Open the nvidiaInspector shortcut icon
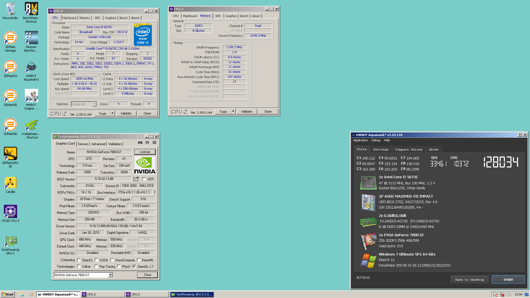Viewport: 530px width, 298px height. click(31, 128)
